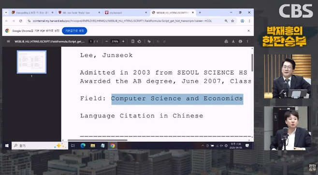318x175 pixels.
Task: Expand the Chrome tab search dropdown
Action: (6, 13)
